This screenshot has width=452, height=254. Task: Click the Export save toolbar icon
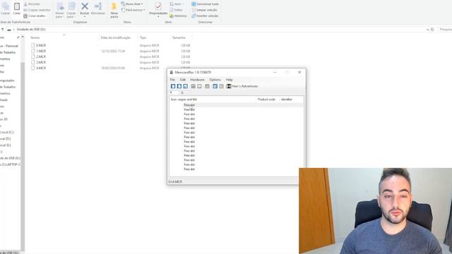[x=221, y=86]
